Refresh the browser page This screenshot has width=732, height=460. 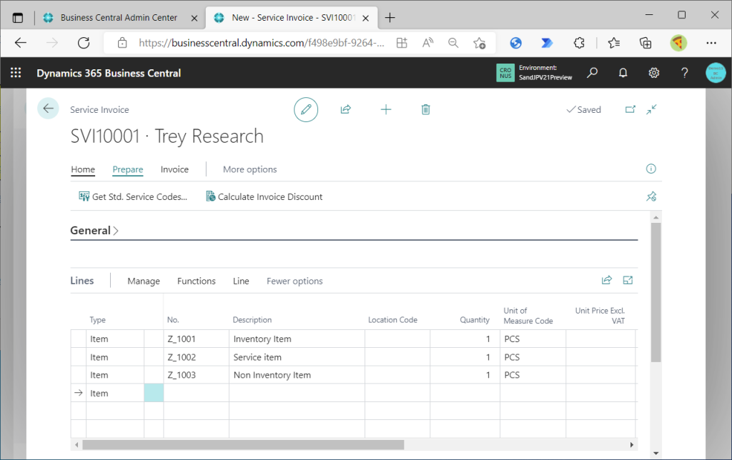click(84, 43)
